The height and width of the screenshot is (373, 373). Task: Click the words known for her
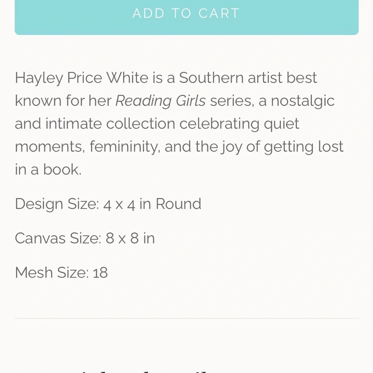[63, 101]
